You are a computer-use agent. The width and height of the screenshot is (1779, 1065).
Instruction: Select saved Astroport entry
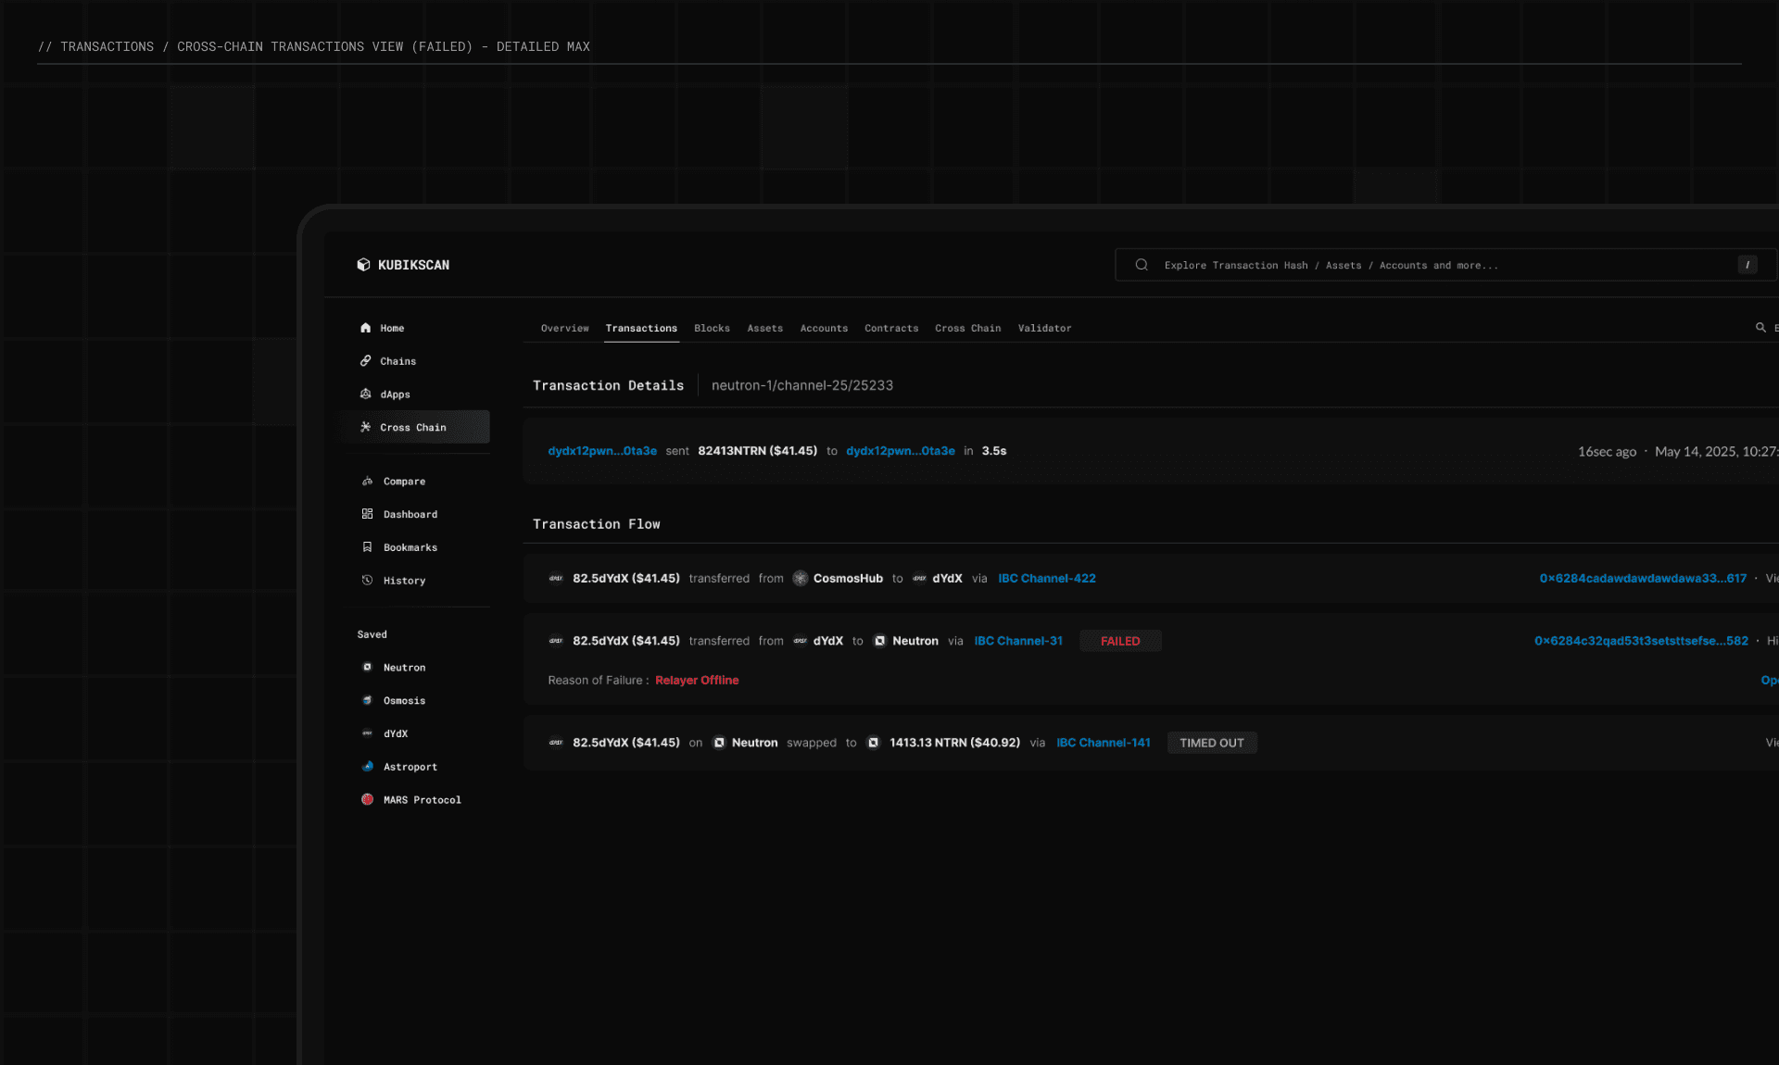[410, 767]
